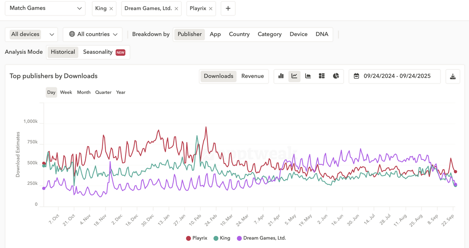Screen dimensions: 469x248
Task: Toggle King series in chart legend
Action: point(222,238)
